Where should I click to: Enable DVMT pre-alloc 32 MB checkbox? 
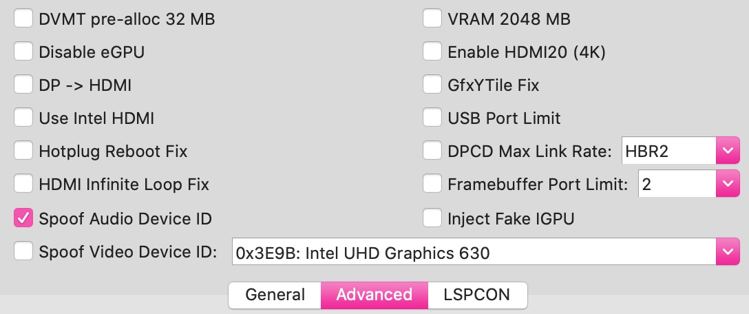pos(23,18)
